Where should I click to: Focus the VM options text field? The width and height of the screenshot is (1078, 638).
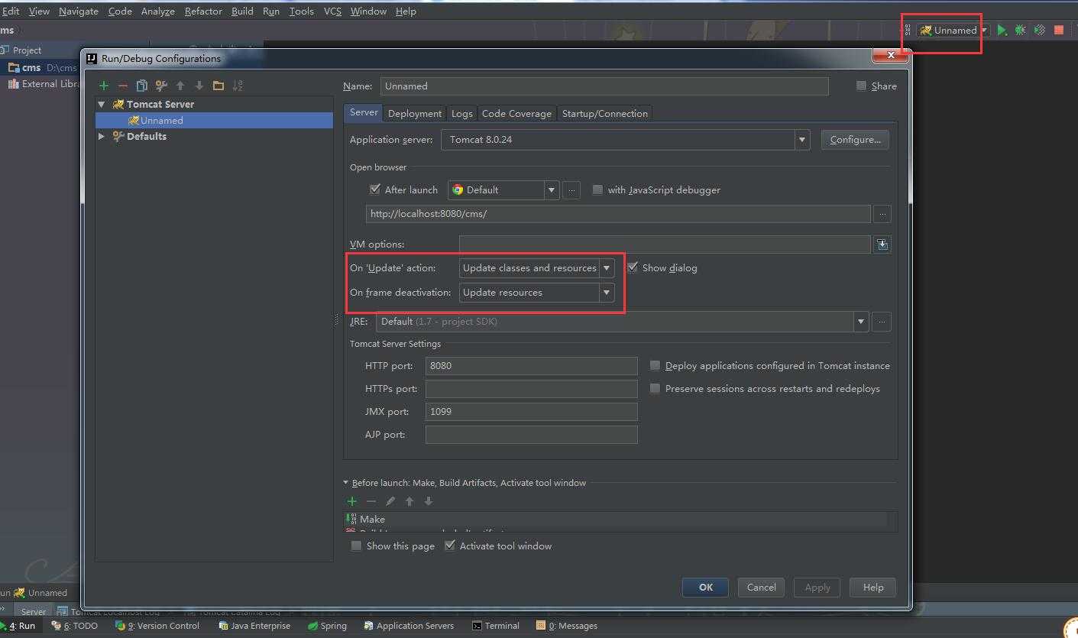pos(664,245)
